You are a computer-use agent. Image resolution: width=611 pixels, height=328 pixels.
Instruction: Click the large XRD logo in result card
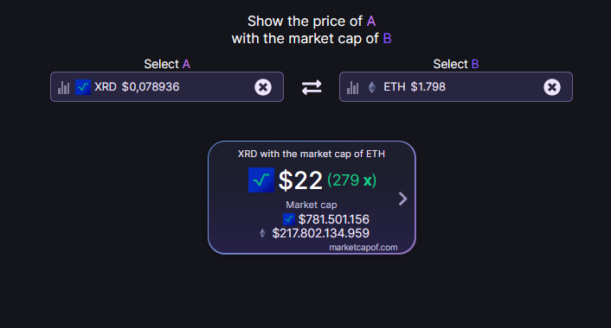click(261, 180)
